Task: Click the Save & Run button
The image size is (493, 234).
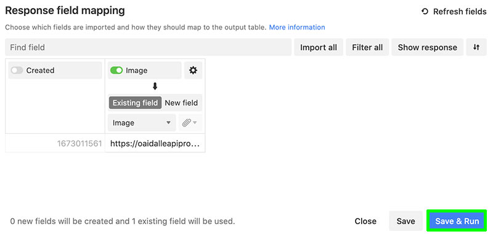Action: (457, 221)
